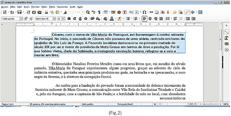
Task: Insert Page Break icon
Action: point(132,12)
